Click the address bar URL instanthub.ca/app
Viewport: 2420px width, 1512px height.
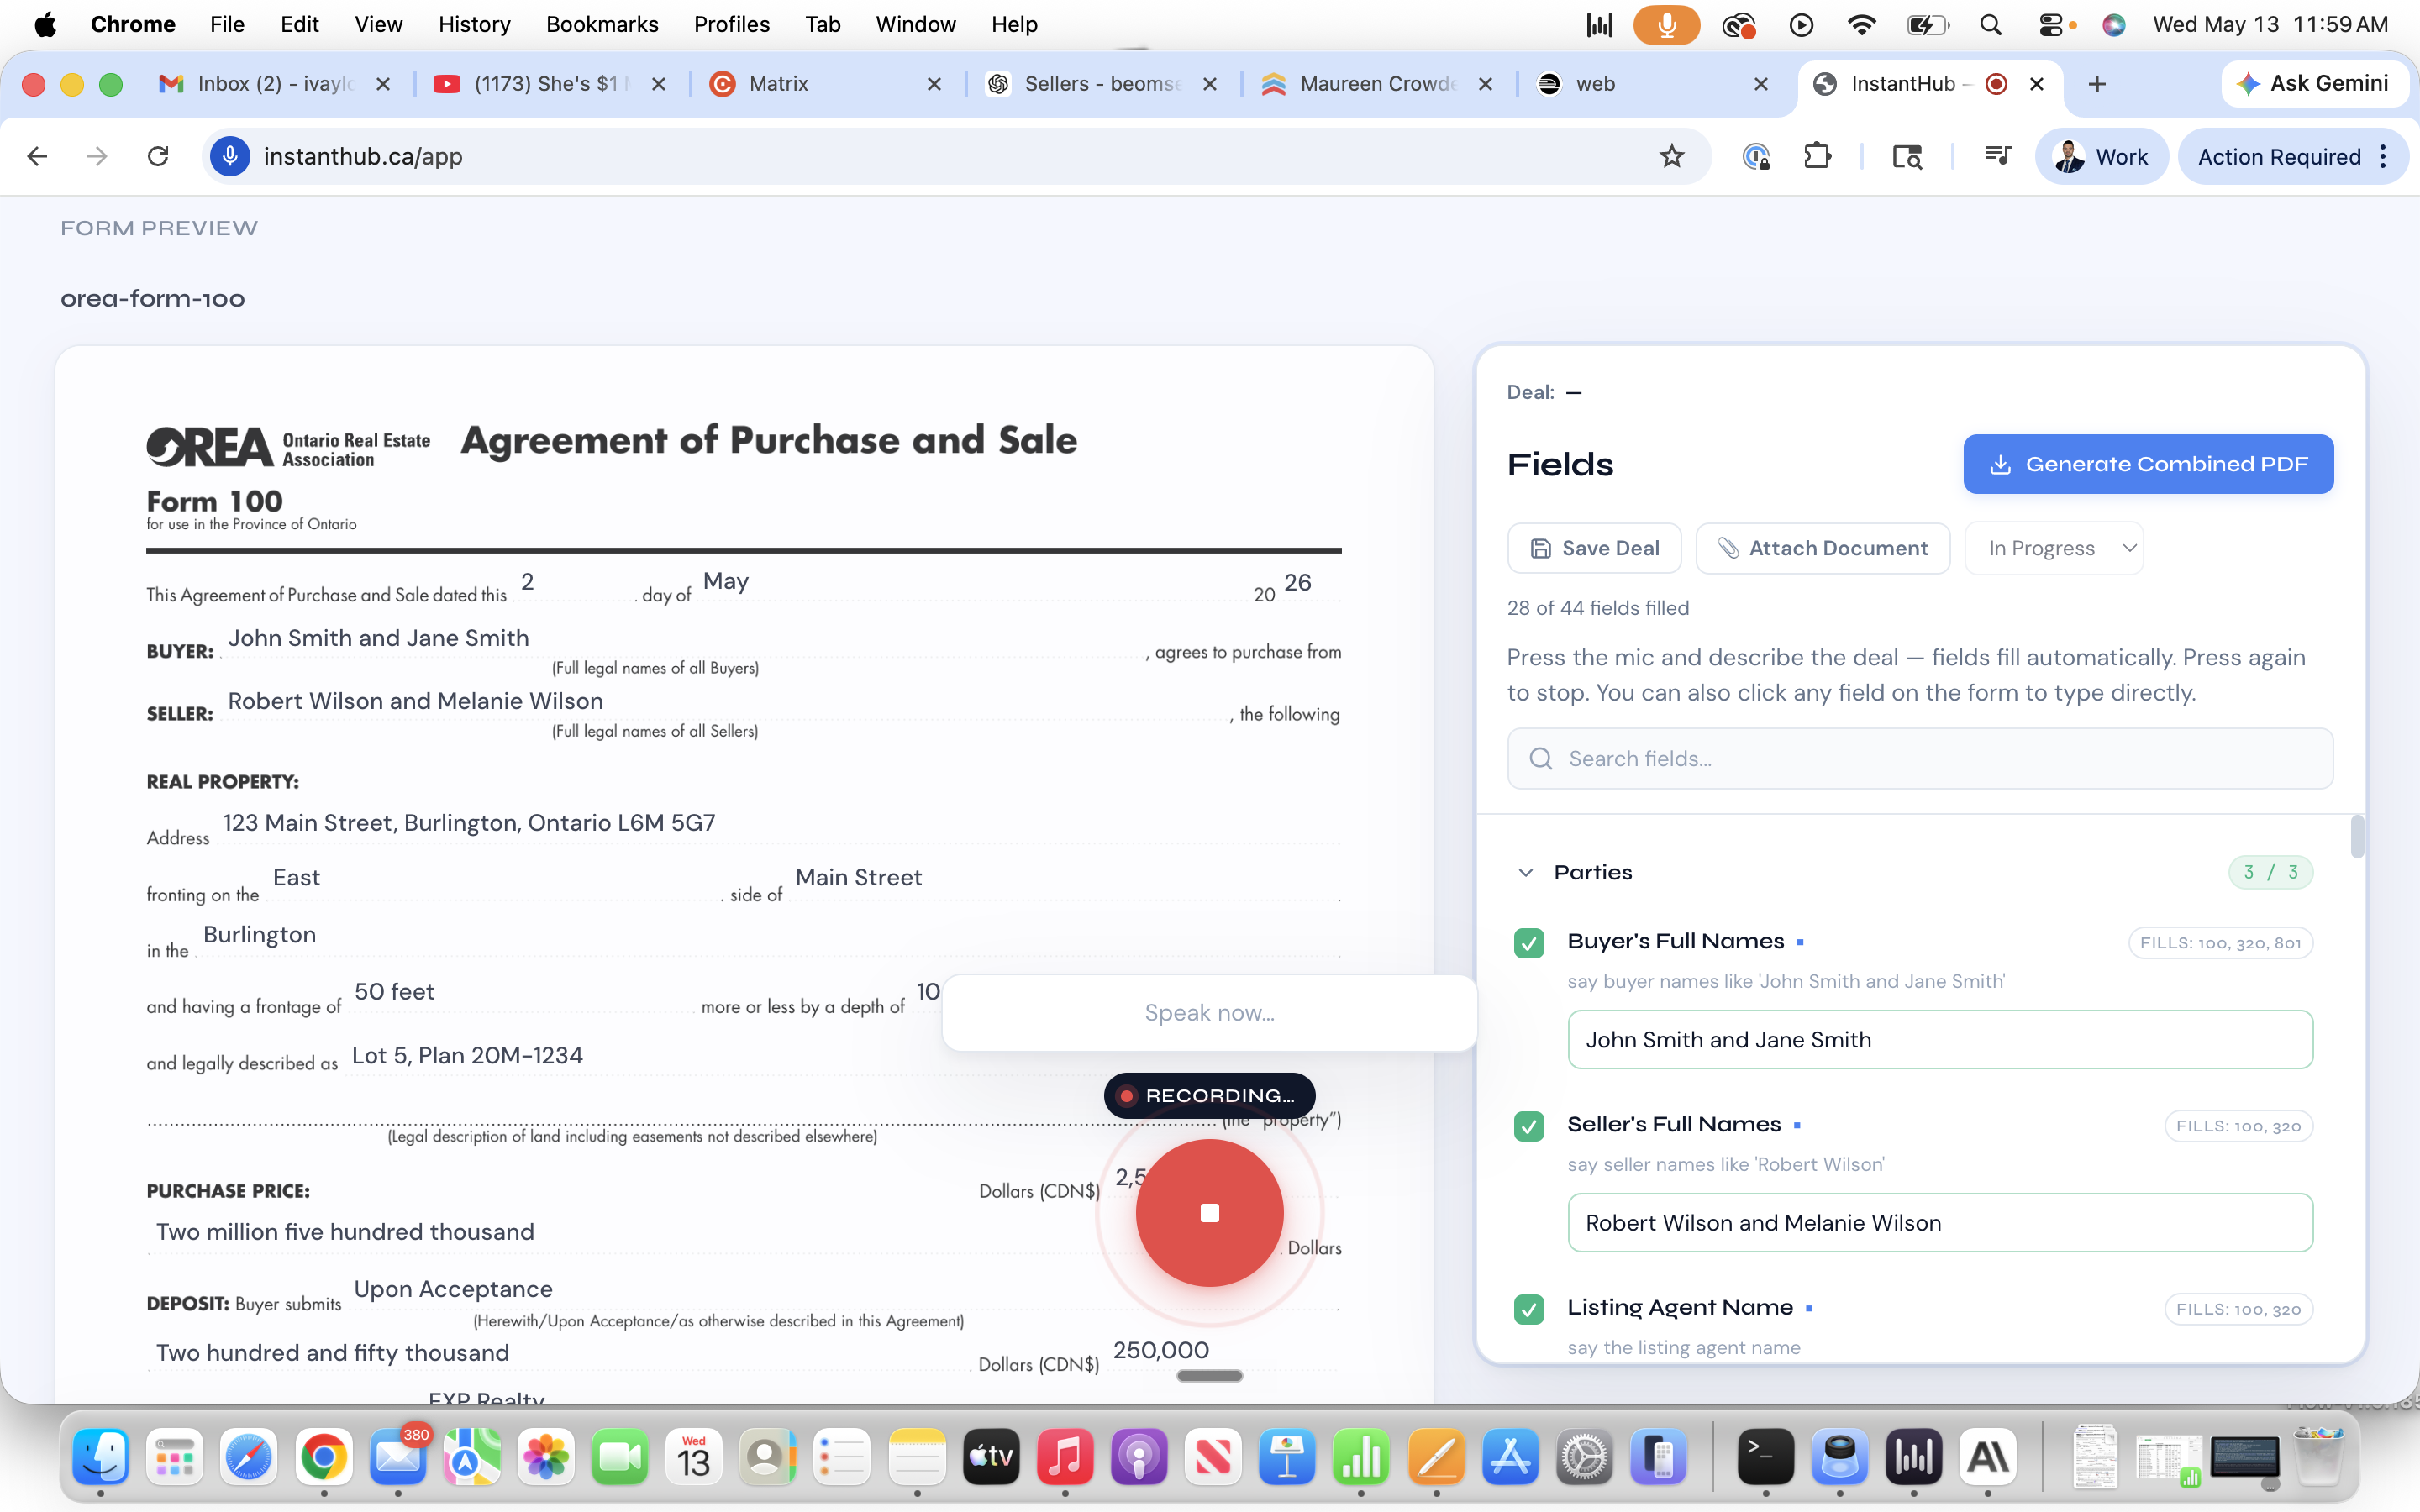[x=362, y=157]
